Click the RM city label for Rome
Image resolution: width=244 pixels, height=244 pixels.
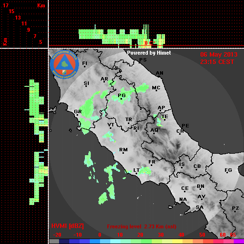[x=123, y=150]
